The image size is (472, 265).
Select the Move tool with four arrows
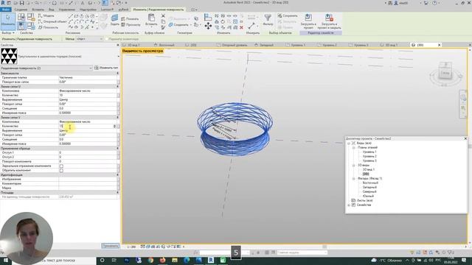pos(208,26)
